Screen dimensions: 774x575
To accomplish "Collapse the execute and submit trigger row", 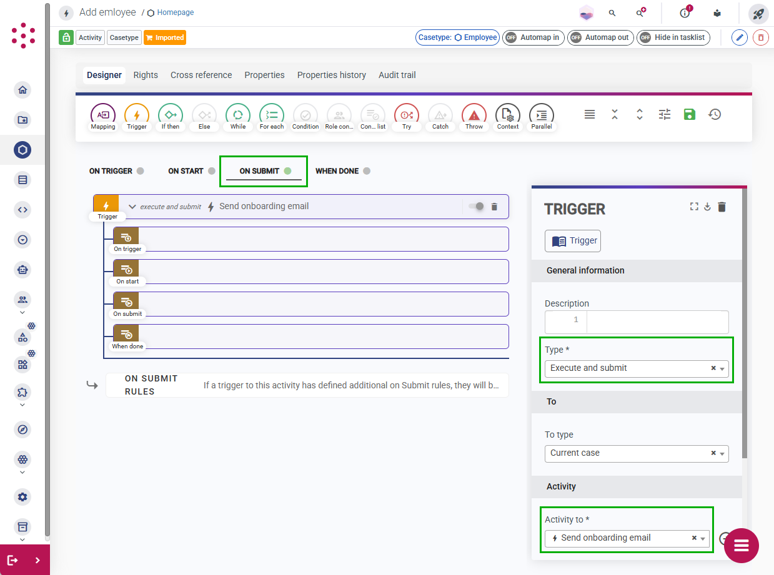I will click(x=132, y=207).
